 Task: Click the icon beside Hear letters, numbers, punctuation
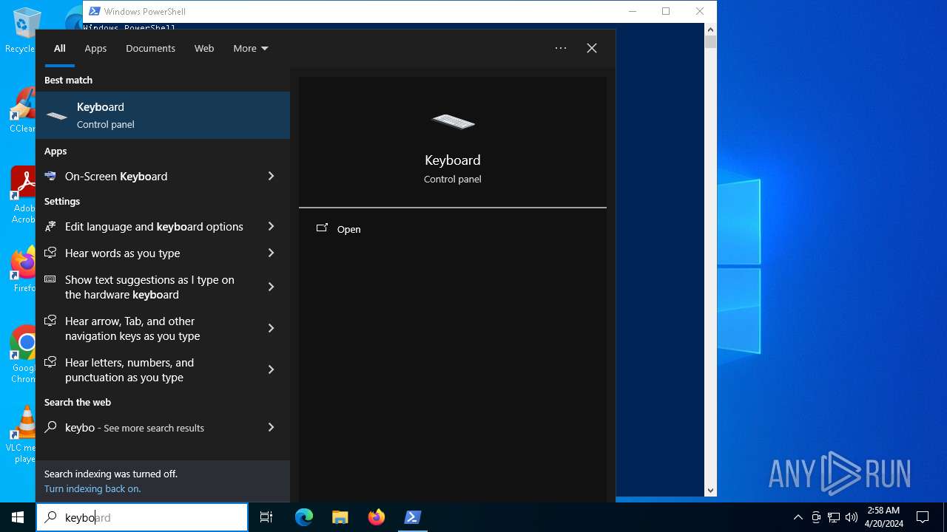50,362
